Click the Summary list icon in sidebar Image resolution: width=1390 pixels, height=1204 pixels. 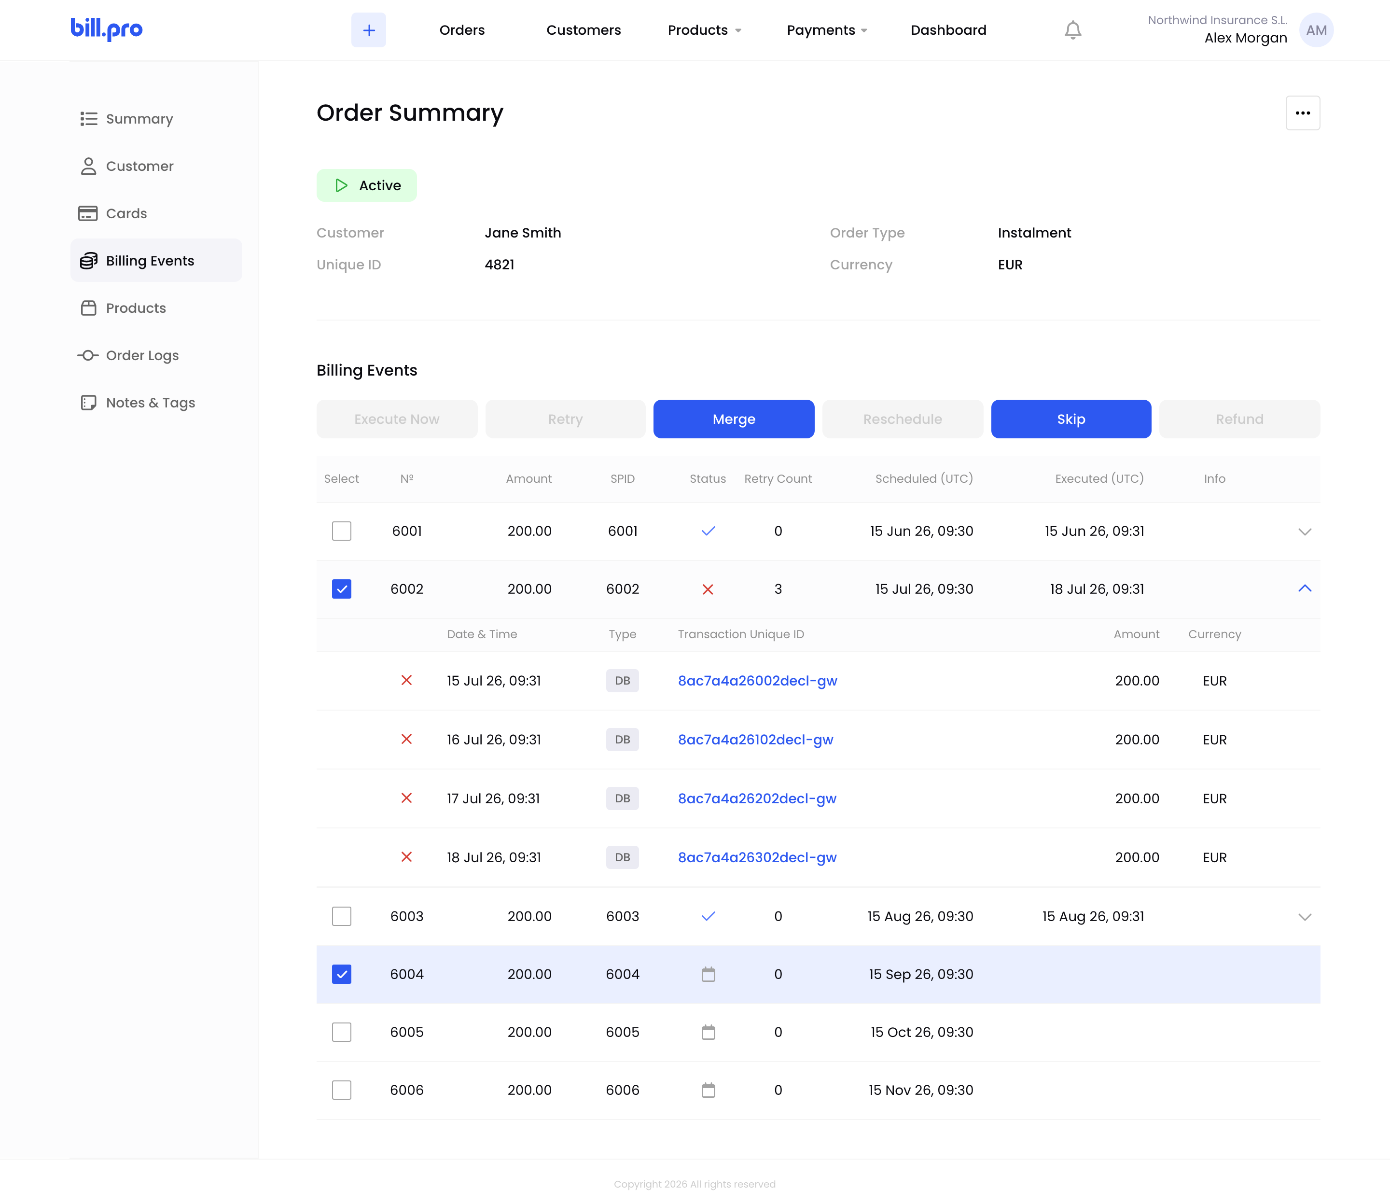click(x=89, y=119)
